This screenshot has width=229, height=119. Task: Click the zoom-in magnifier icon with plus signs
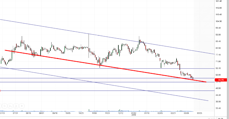point(16,106)
